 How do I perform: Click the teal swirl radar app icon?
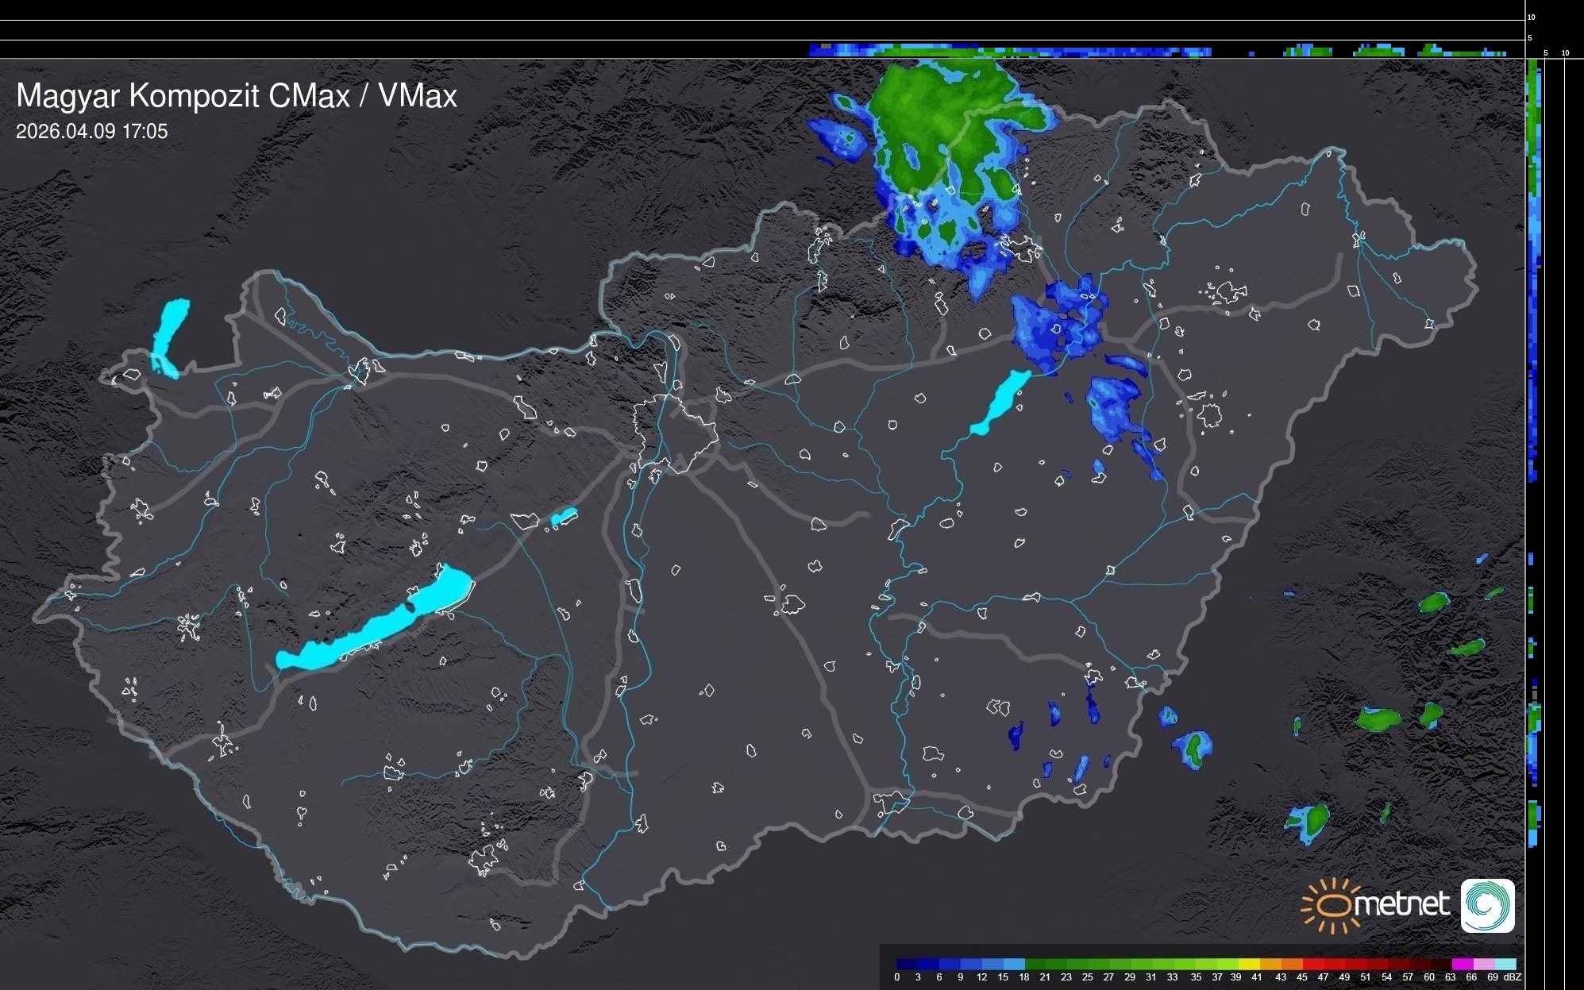pos(1487,906)
